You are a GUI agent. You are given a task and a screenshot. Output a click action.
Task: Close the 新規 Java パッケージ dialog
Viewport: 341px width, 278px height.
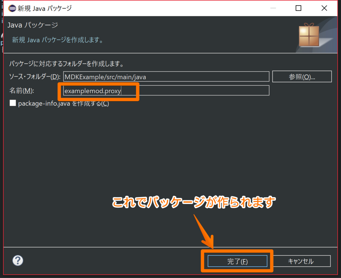click(324, 8)
